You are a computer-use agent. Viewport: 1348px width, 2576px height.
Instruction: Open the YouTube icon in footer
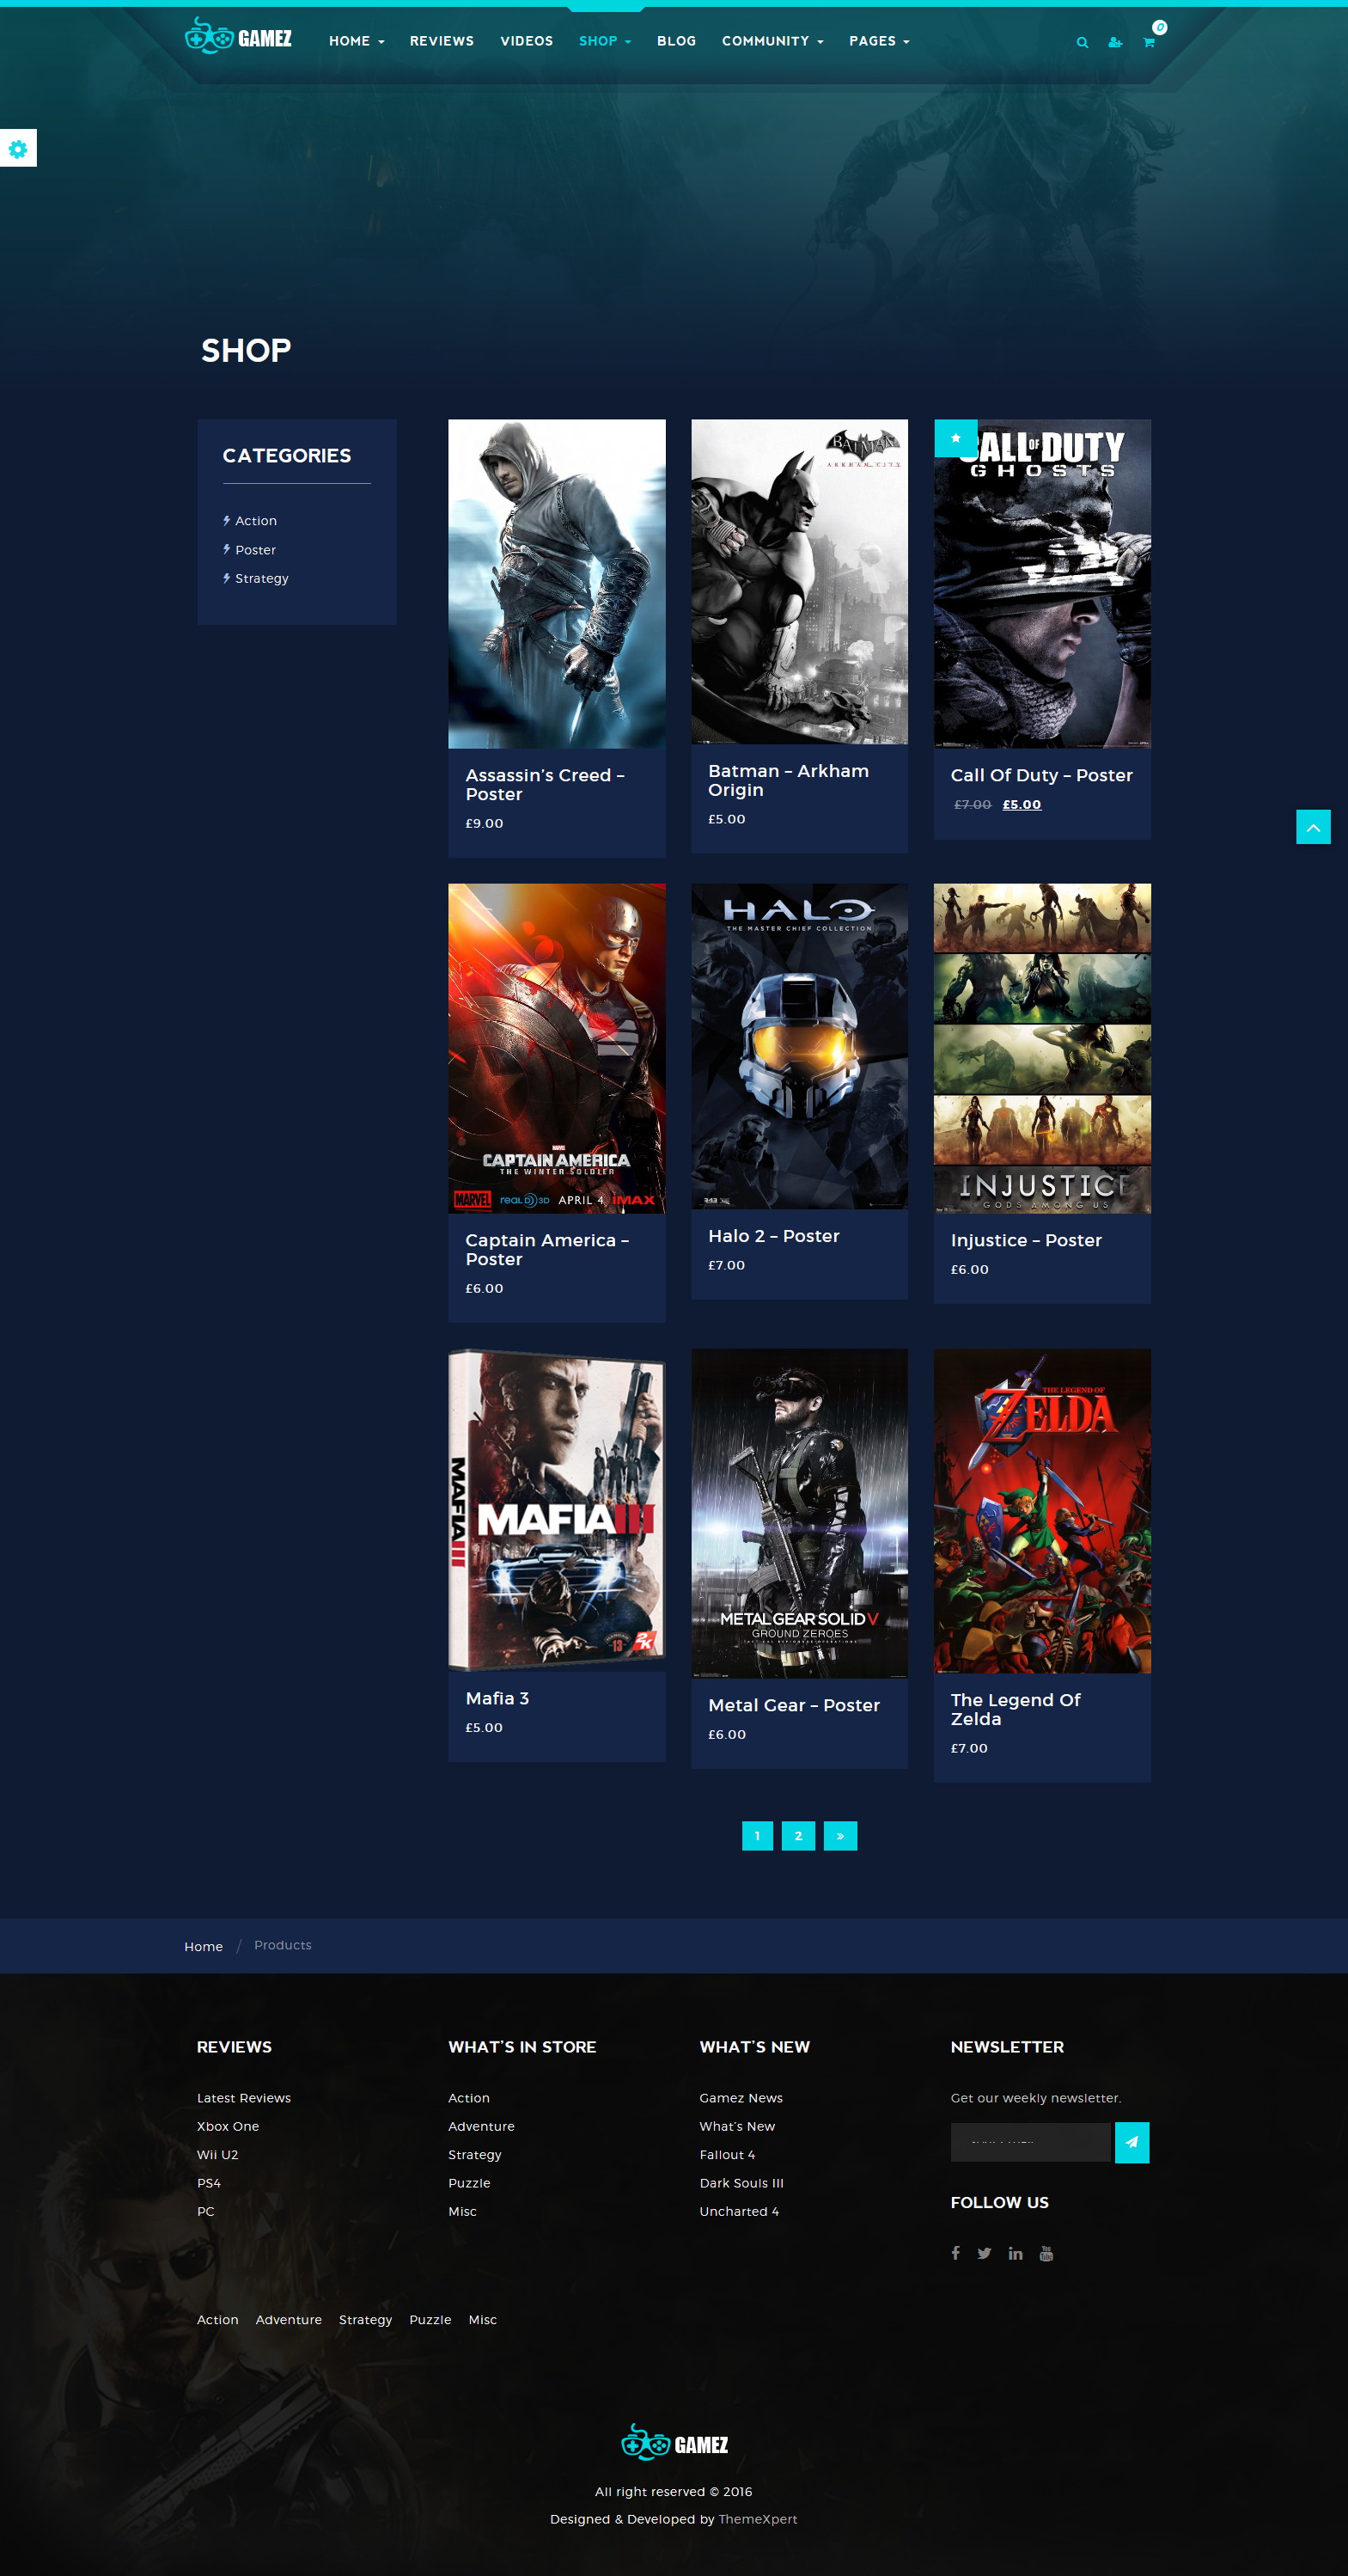tap(1046, 2253)
